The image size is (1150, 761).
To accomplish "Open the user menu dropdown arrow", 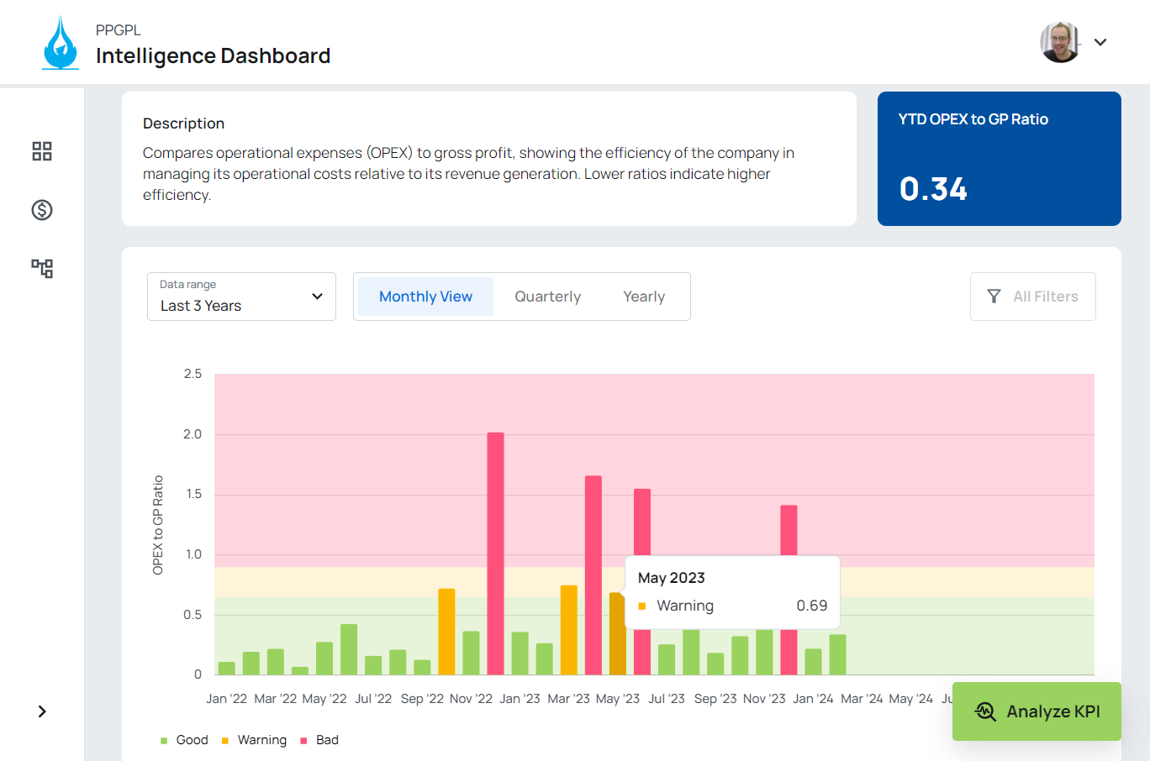I will click(1100, 42).
